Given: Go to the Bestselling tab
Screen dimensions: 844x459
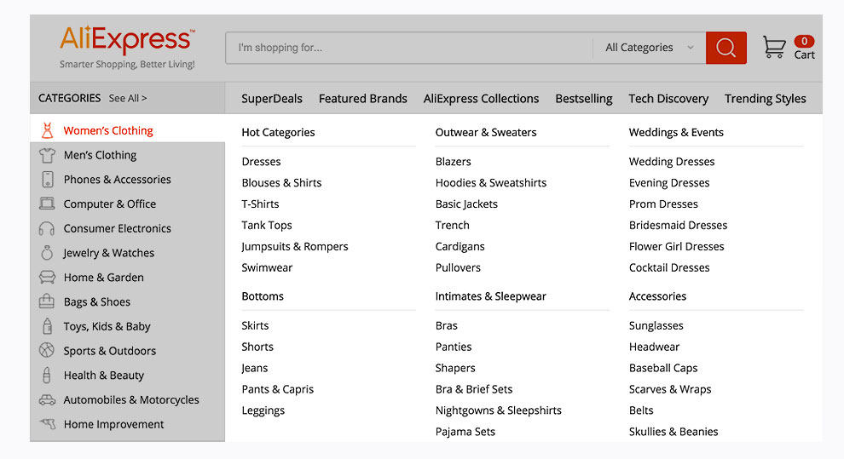Looking at the screenshot, I should click(584, 99).
